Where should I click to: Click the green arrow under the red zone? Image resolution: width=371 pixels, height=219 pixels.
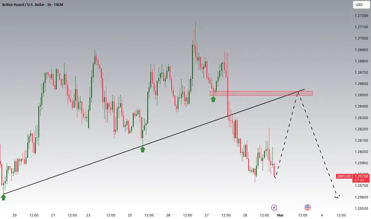[x=213, y=99]
